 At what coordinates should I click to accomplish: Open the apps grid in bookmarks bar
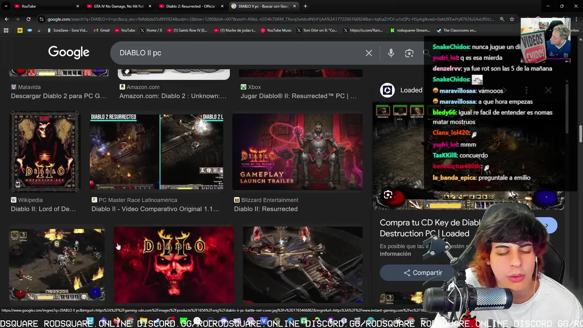[6, 31]
